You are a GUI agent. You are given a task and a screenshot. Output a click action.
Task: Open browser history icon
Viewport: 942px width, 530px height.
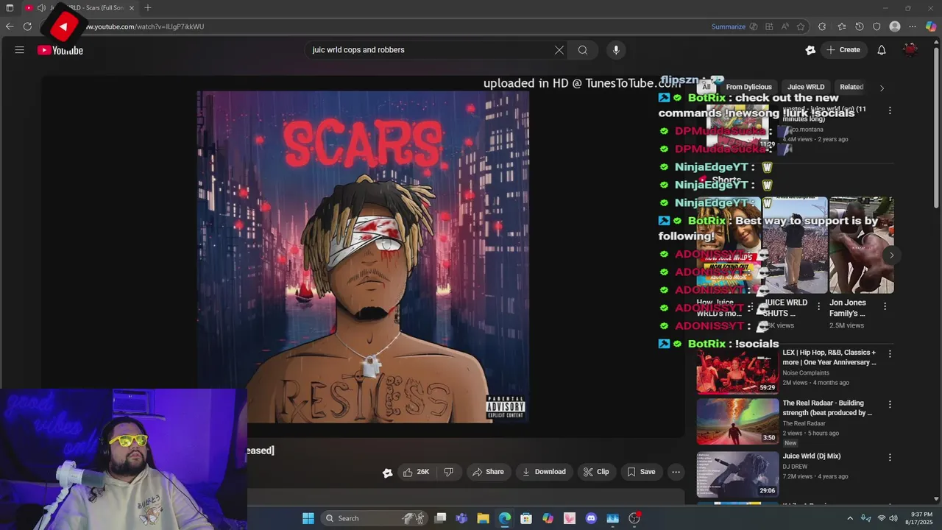coord(860,26)
